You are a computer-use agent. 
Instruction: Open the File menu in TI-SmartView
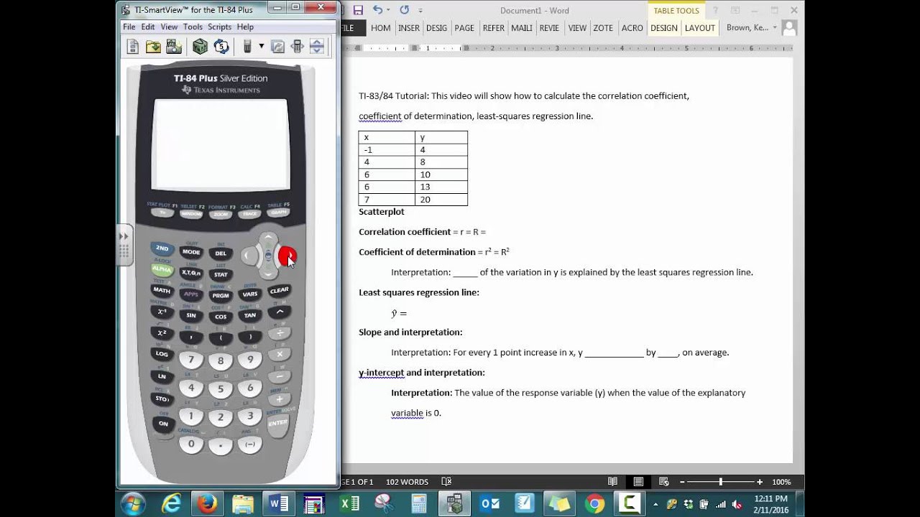tap(129, 27)
